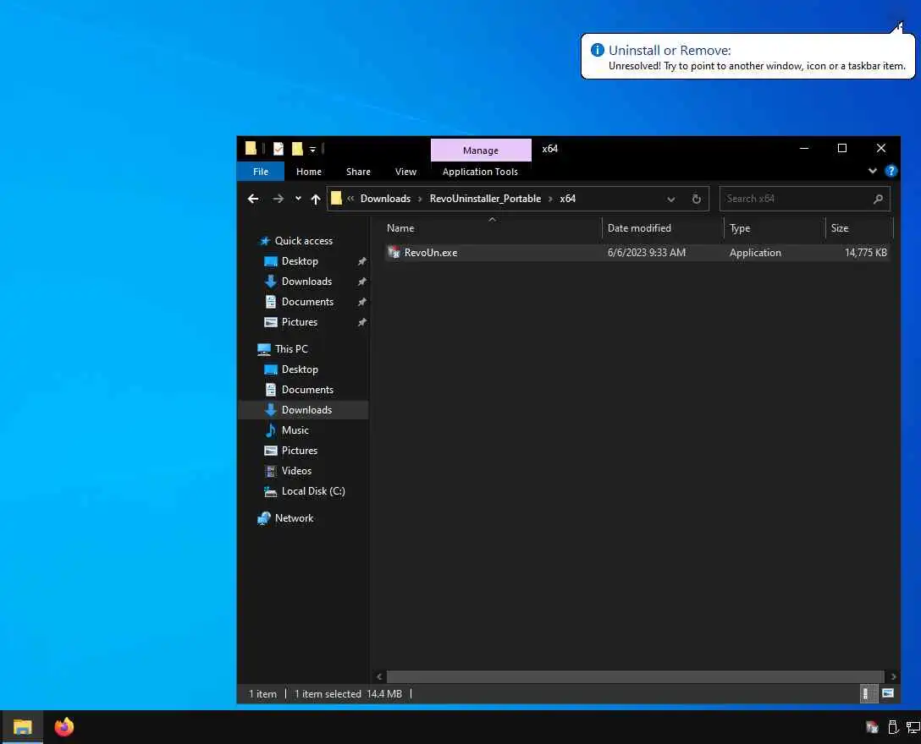Open the Videos folder

pos(296,471)
